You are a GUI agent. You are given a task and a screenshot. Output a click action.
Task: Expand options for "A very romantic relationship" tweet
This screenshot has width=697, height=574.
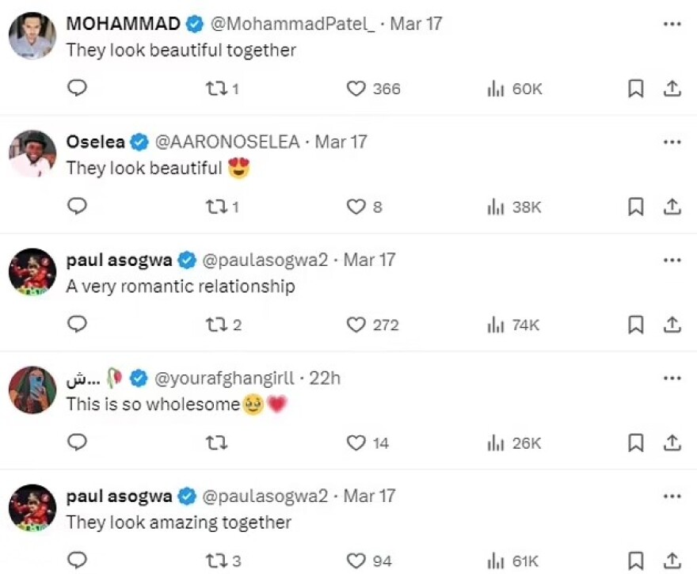672,260
